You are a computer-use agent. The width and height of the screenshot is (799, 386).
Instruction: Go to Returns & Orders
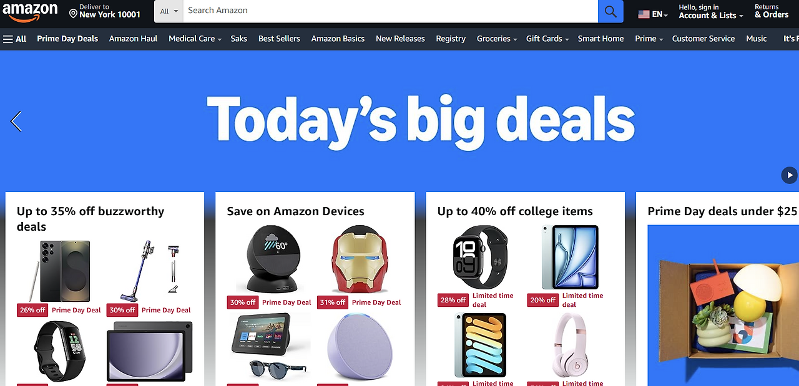pyautogui.click(x=772, y=11)
